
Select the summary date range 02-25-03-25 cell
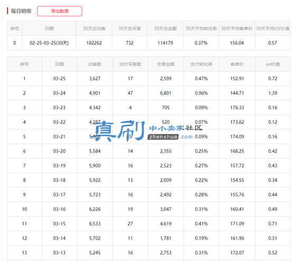[x=49, y=43]
